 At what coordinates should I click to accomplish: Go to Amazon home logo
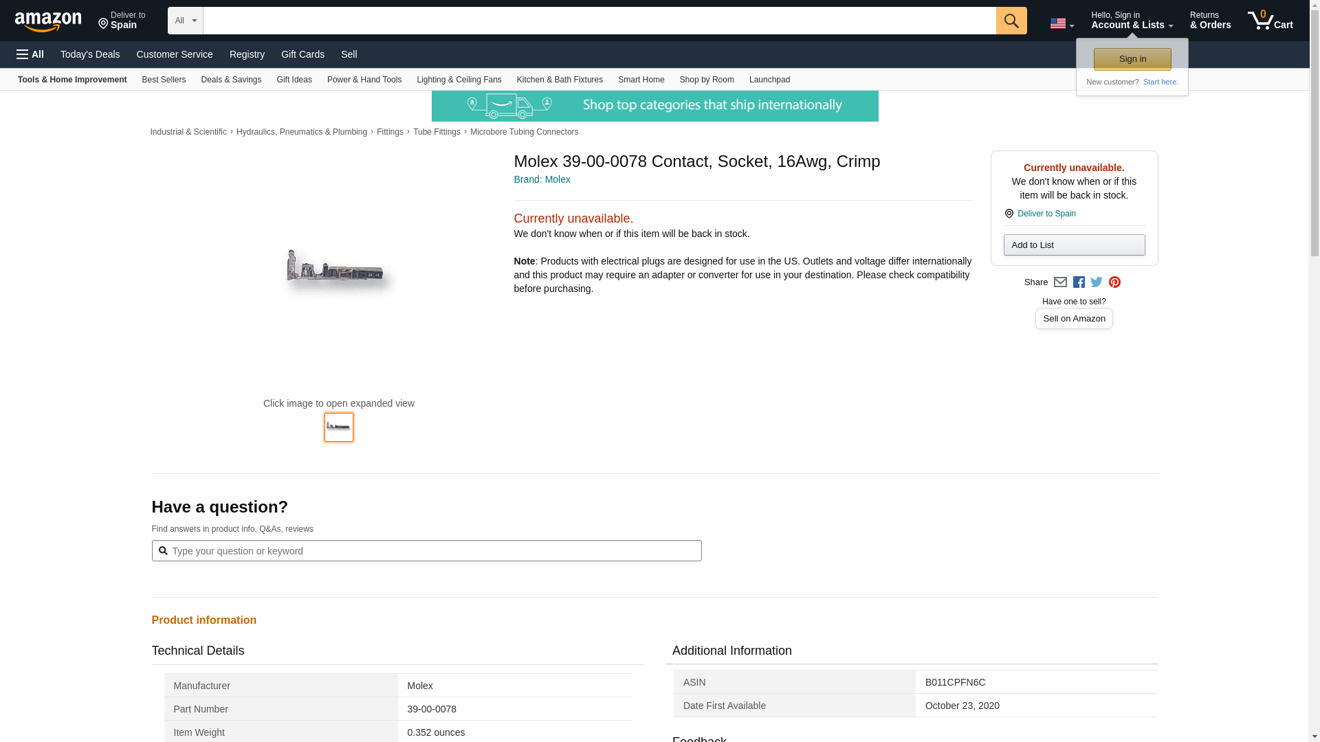[x=48, y=21]
